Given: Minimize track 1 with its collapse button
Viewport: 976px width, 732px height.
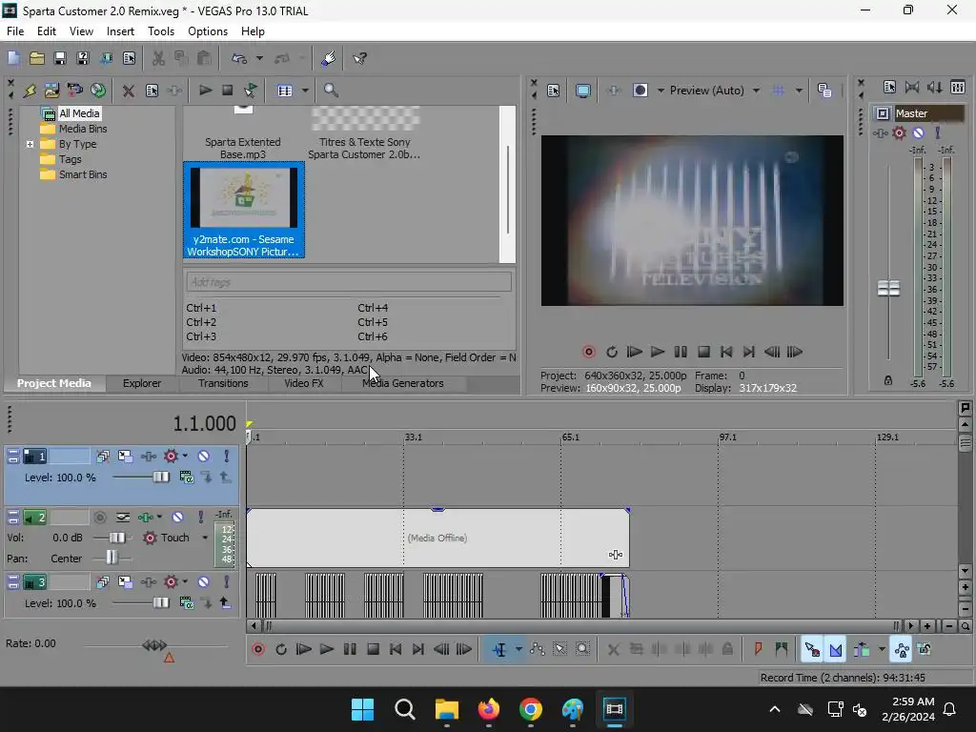Looking at the screenshot, I should (x=12, y=457).
